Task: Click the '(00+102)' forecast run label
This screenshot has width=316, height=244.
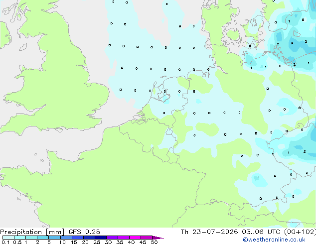Action: (300, 232)
